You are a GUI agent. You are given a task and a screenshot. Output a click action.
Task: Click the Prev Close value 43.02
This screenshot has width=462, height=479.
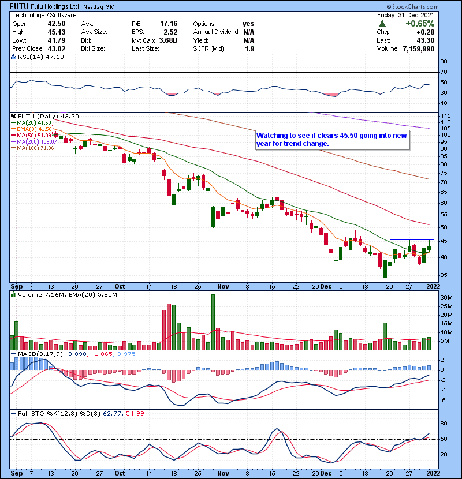point(57,48)
